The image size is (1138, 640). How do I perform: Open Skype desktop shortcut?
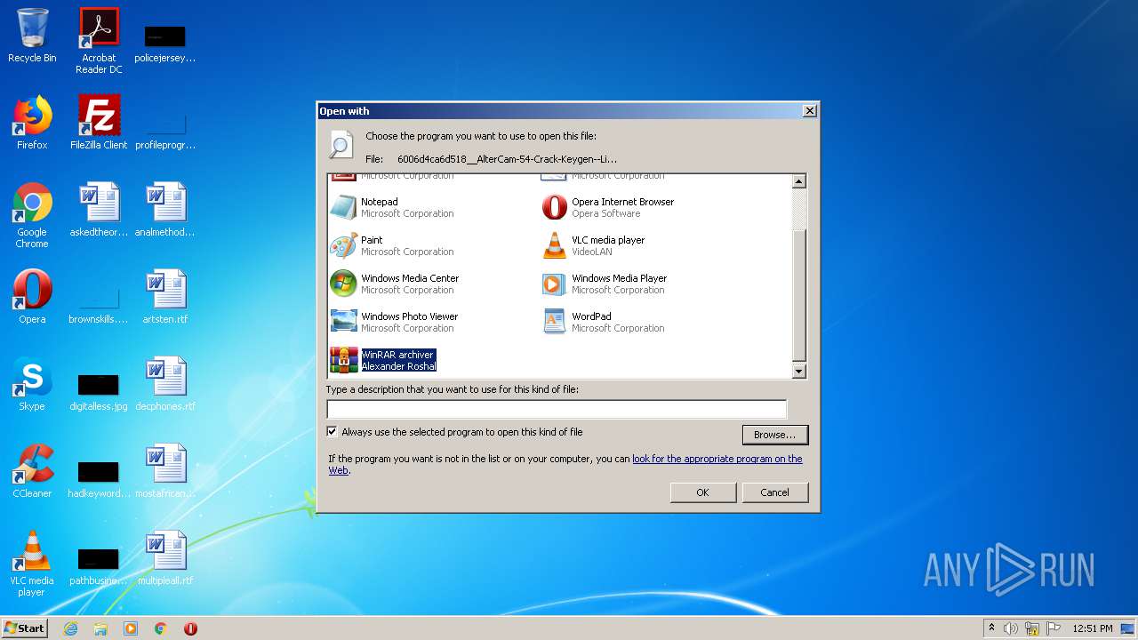pos(32,384)
